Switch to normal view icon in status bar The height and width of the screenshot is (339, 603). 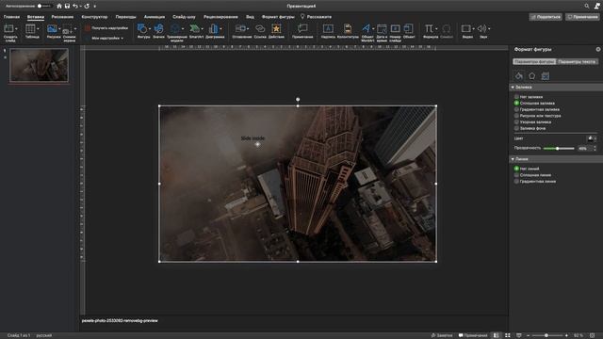tap(497, 335)
